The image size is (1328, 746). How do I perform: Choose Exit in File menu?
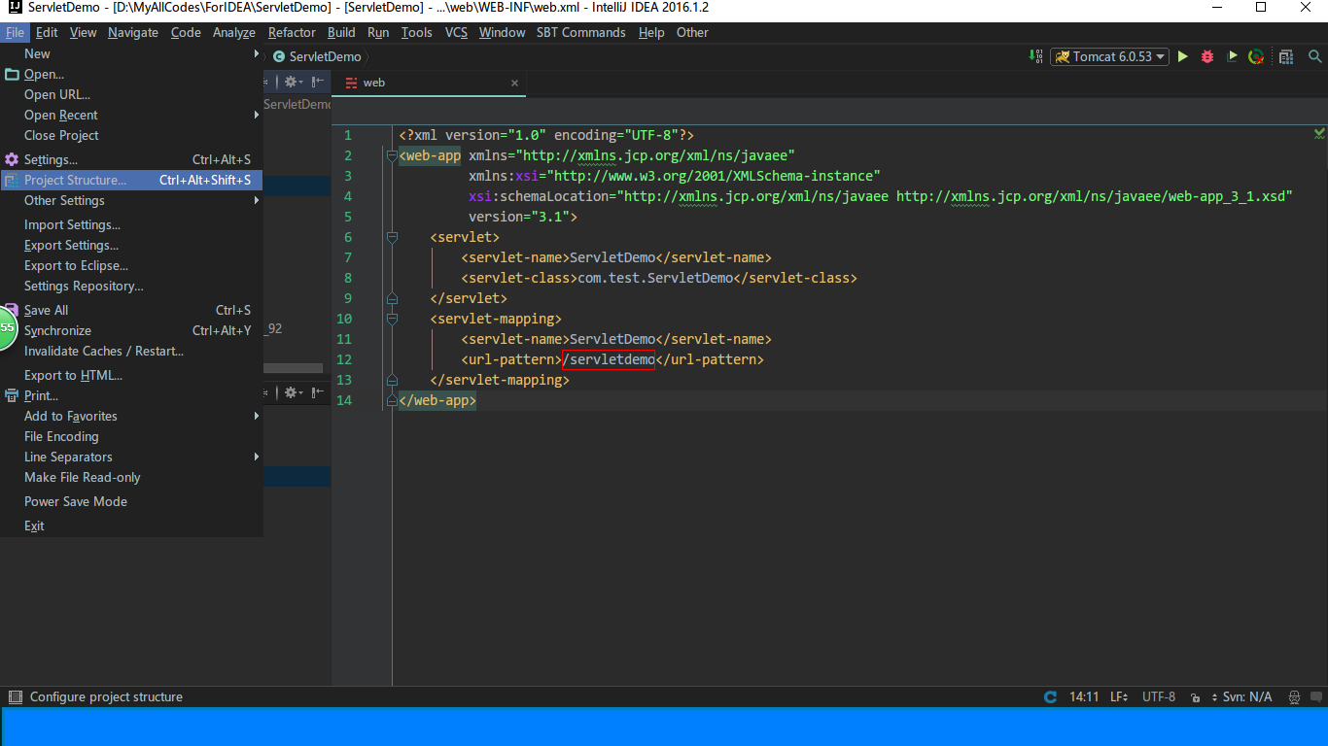tap(131, 526)
